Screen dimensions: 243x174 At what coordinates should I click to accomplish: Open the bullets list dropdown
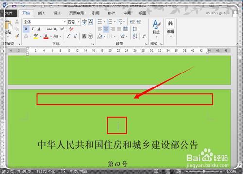104,22
